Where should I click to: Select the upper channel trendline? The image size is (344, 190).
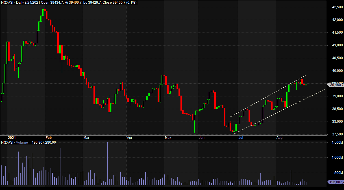click(x=268, y=96)
